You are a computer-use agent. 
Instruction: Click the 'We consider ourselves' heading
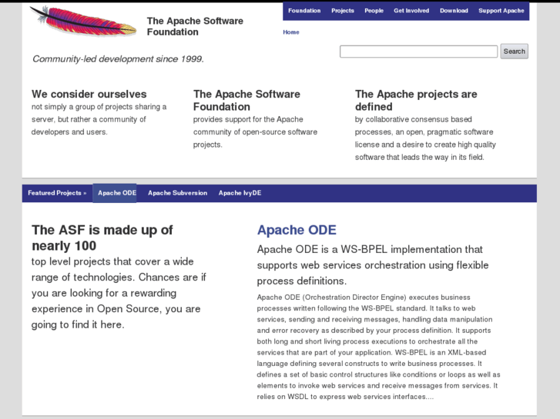pyautogui.click(x=89, y=94)
